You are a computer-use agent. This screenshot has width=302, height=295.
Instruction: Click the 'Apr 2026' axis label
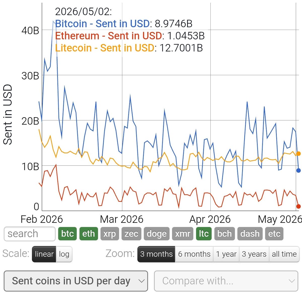tap(210, 219)
